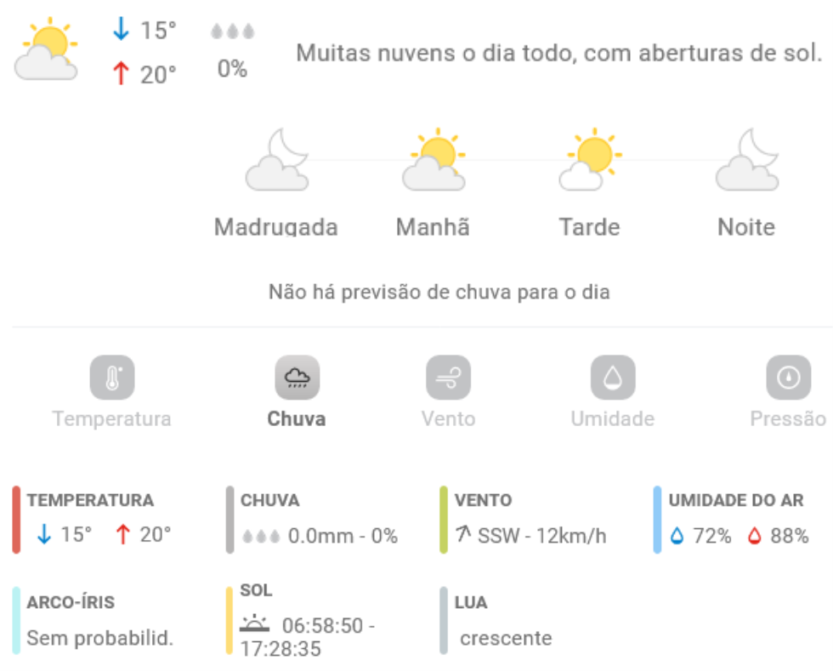Select the Chuva rain cloud icon
This screenshot has width=833, height=671.
pyautogui.click(x=297, y=378)
